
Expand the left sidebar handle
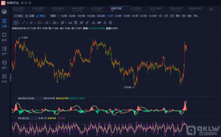(10, 78)
